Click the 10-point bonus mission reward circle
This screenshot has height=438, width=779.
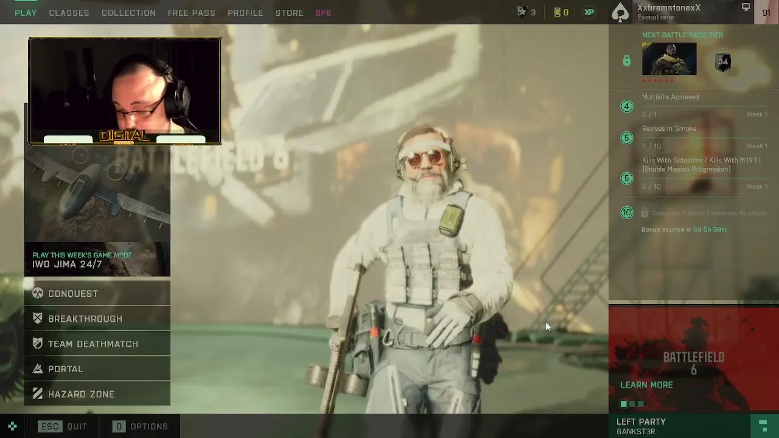[627, 212]
